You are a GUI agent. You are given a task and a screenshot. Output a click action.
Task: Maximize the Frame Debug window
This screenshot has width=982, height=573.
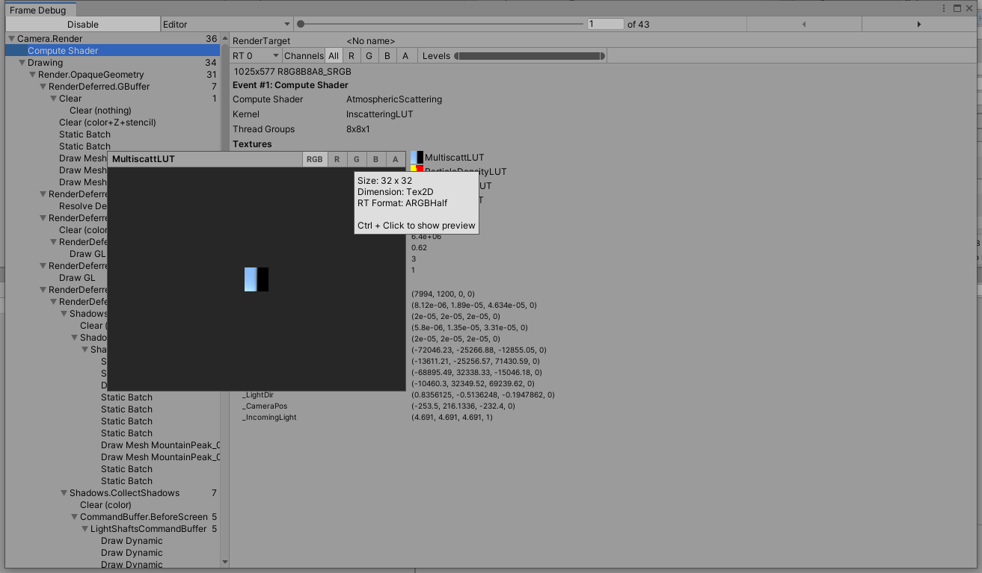point(957,8)
